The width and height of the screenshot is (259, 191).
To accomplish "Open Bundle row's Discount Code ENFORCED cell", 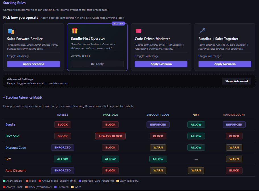I will (158, 125).
